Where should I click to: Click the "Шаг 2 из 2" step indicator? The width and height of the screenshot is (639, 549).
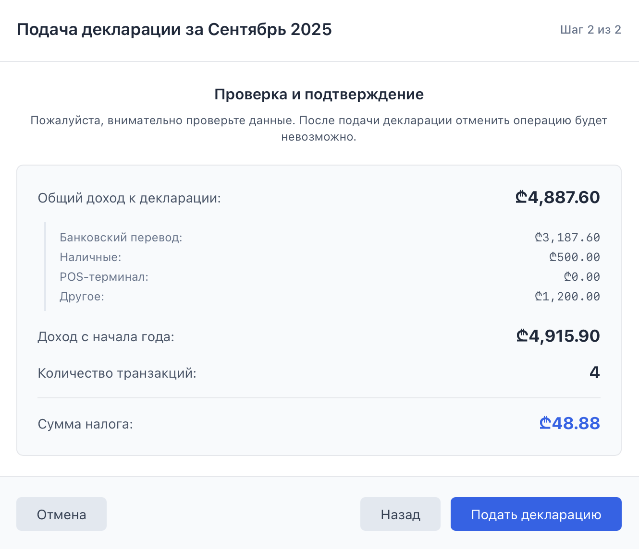tap(590, 30)
